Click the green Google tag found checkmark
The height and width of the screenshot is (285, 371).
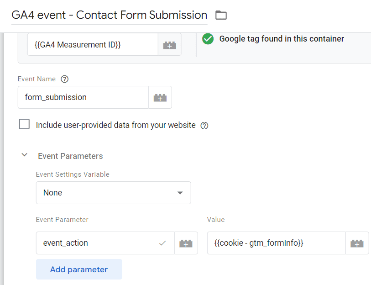(x=208, y=39)
